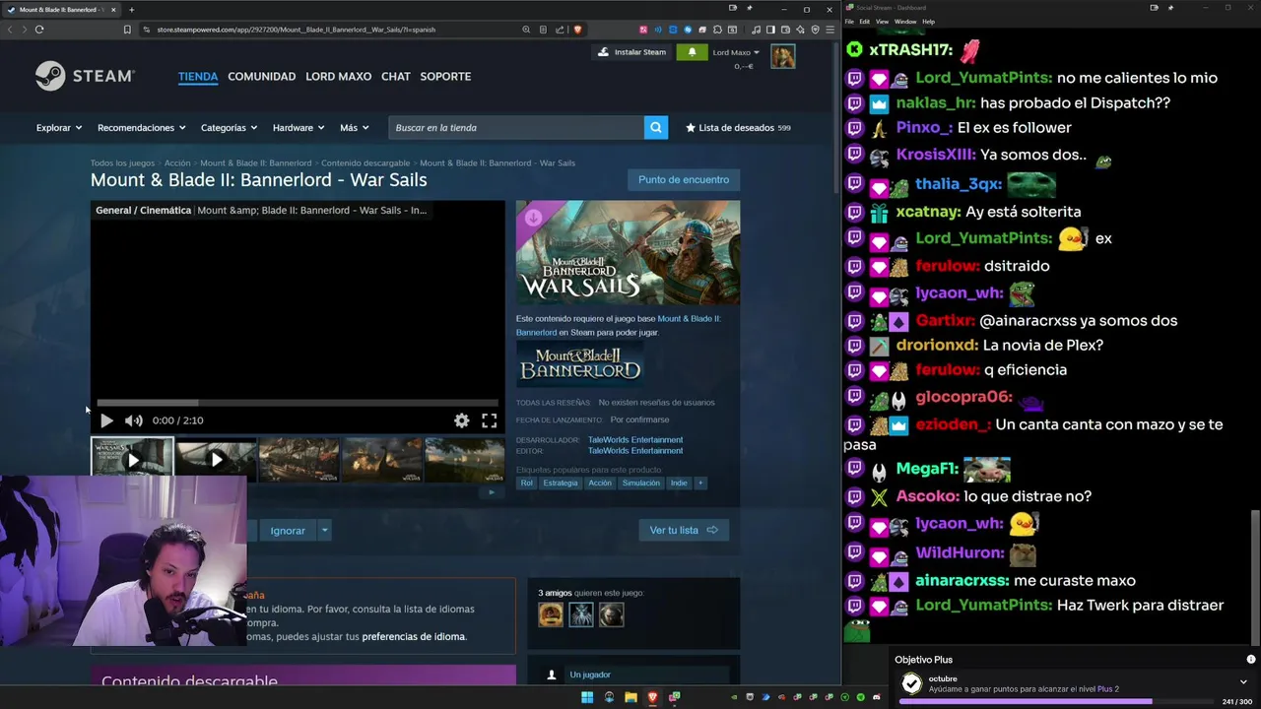The image size is (1261, 709).
Task: Click the Ignorar button
Action: point(288,530)
